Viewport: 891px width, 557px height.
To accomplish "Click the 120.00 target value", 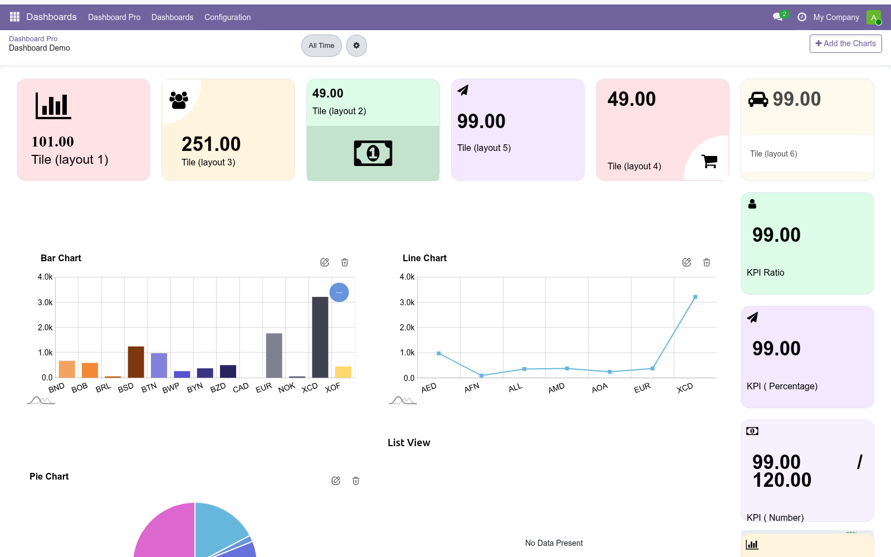I will click(x=782, y=480).
